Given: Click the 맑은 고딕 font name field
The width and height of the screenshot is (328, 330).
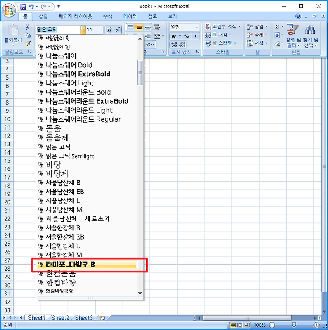Looking at the screenshot, I should click(58, 30).
